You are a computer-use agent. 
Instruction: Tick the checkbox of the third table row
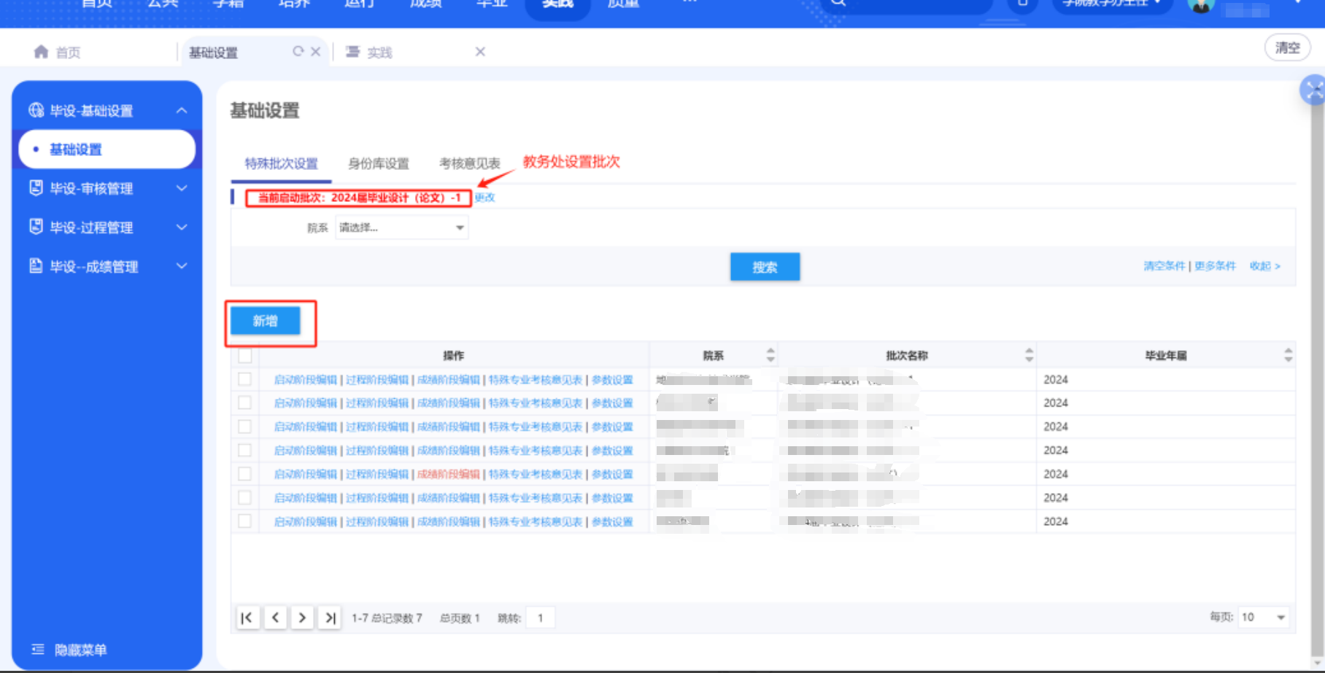244,427
